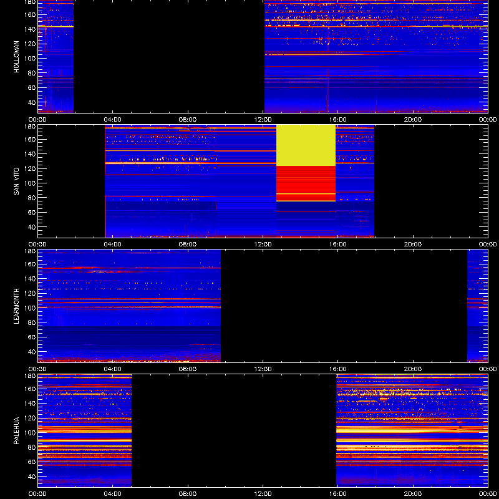499x499 pixels.
Task: Click the red saturated block in San Vito spectrogram
Action: (306, 183)
